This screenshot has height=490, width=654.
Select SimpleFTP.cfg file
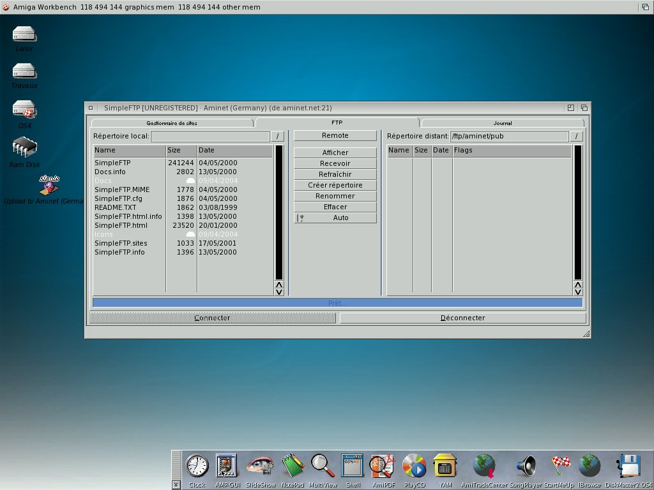click(183, 199)
